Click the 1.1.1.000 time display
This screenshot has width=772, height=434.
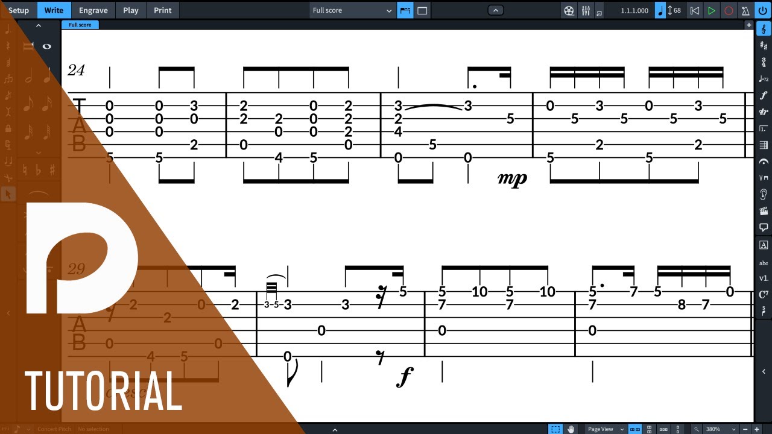pos(634,11)
